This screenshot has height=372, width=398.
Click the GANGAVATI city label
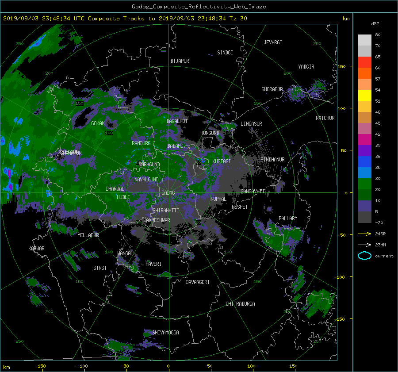pyautogui.click(x=253, y=192)
